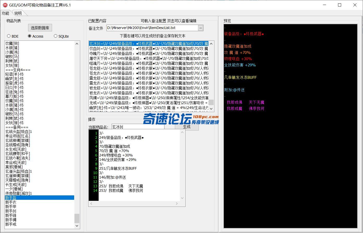Click the right arrow of the editor horizontal scrollbar
The width and height of the screenshot is (363, 233).
(x=177, y=204)
